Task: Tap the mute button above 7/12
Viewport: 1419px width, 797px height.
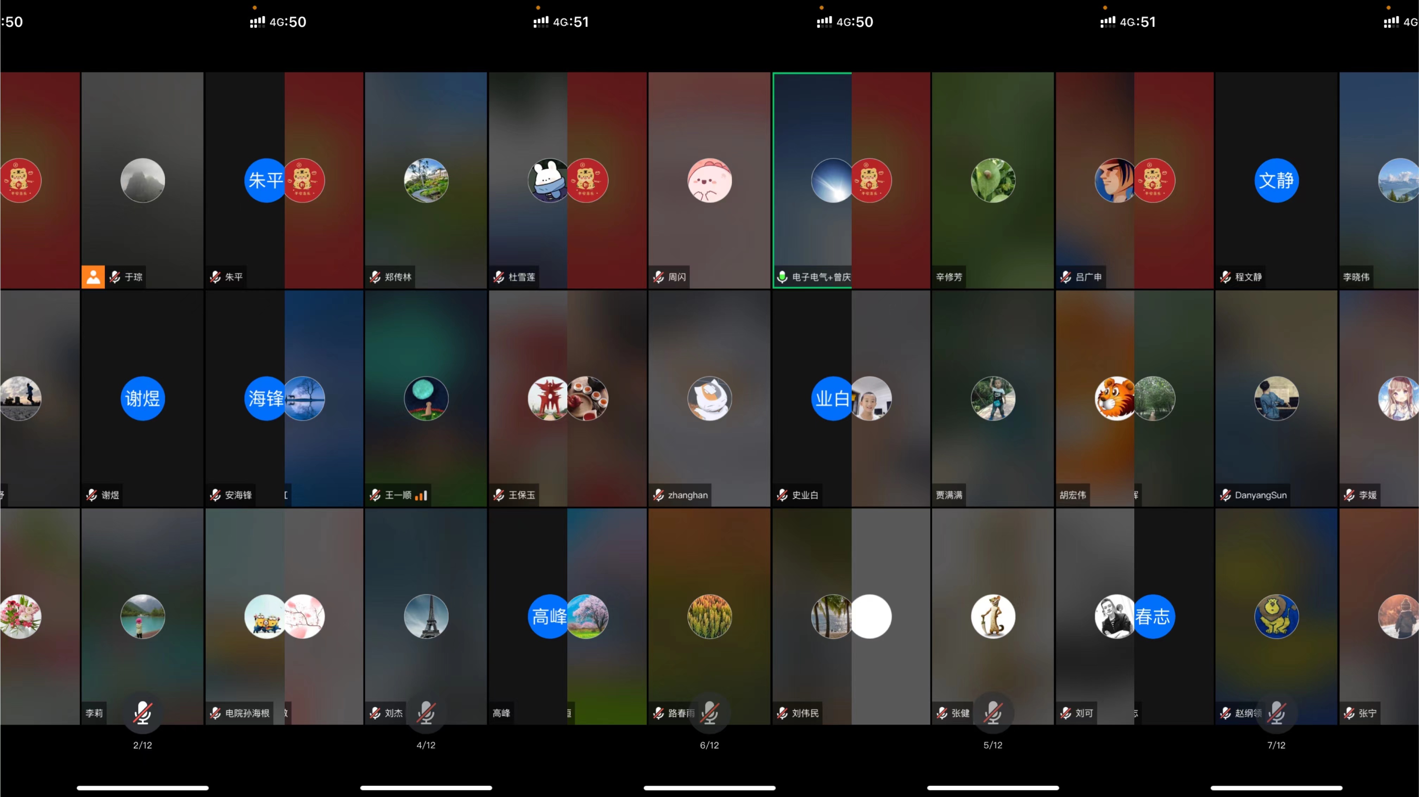Action: tap(1276, 713)
